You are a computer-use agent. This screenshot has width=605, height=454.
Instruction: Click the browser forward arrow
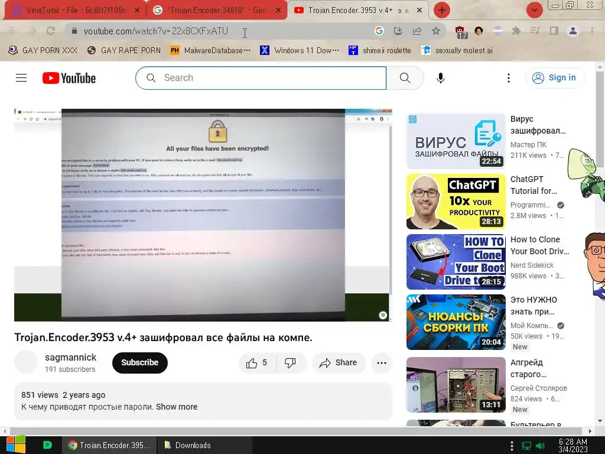[32, 31]
